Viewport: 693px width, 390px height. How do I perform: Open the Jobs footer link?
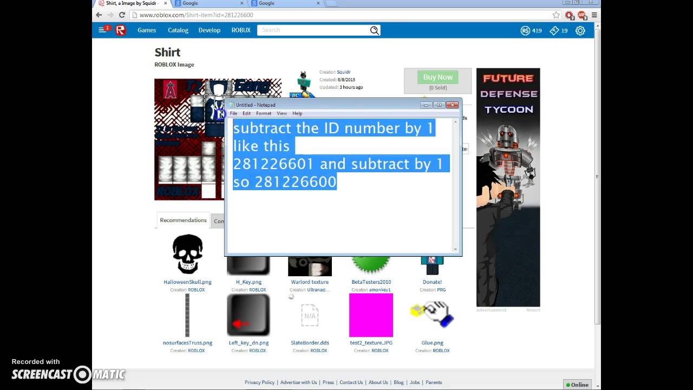[x=415, y=382]
